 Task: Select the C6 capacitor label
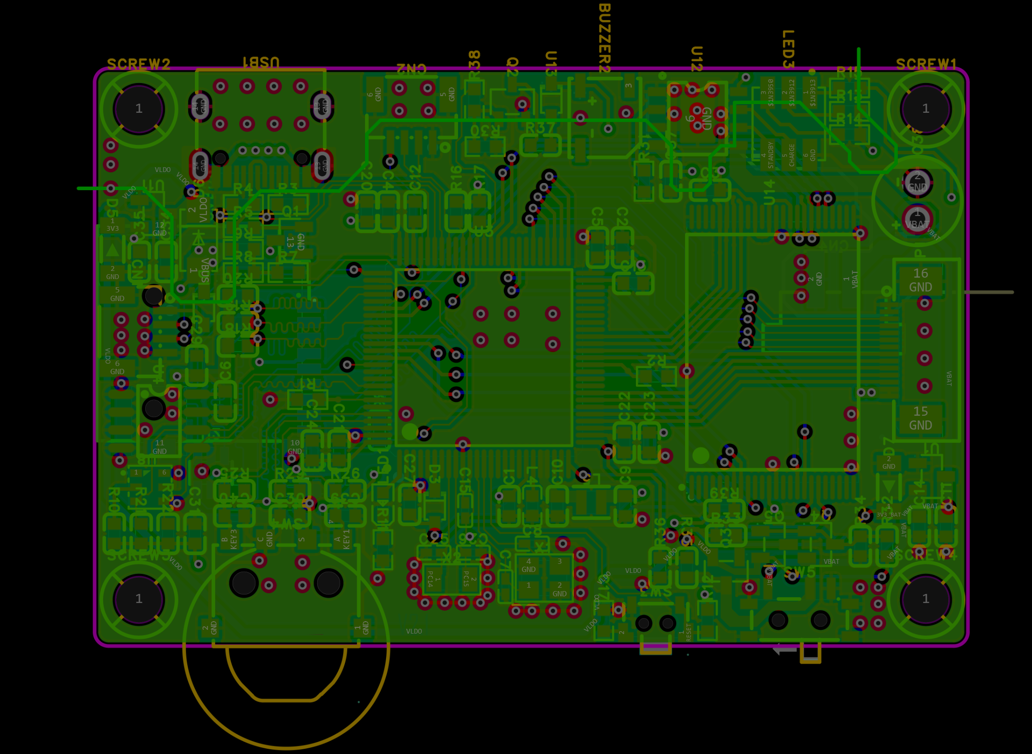tap(225, 370)
